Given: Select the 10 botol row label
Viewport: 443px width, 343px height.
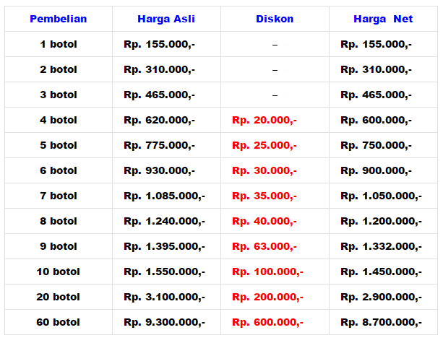Looking at the screenshot, I should [58, 272].
